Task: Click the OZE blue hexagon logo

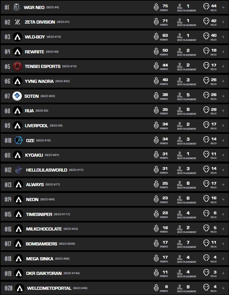Action: 19,140
